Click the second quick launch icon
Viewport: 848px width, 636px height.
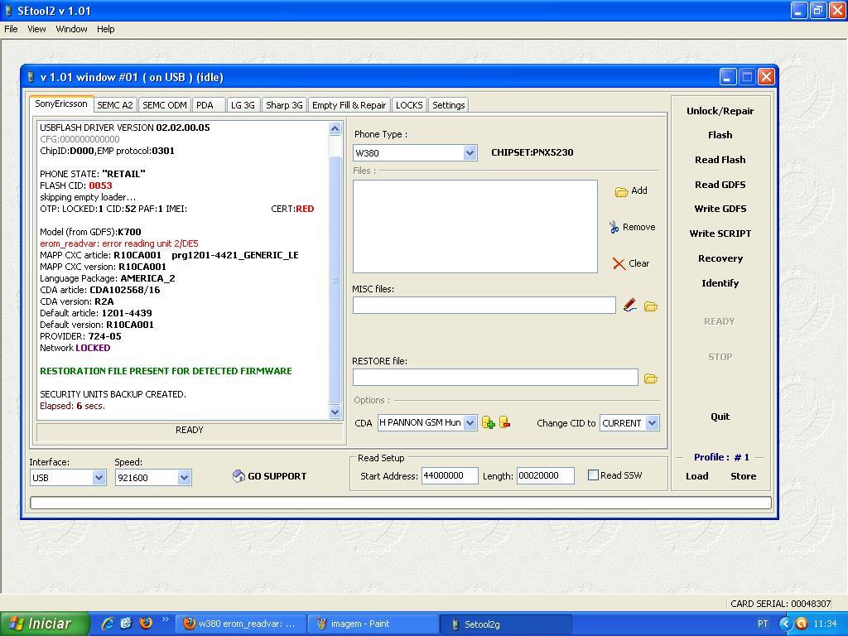(x=127, y=624)
